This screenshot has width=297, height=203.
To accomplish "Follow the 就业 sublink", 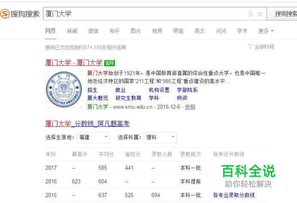I will 121,90.
